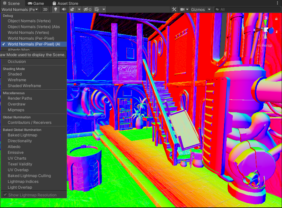Click the scene gizmo lock padlock icon

click(276, 19)
